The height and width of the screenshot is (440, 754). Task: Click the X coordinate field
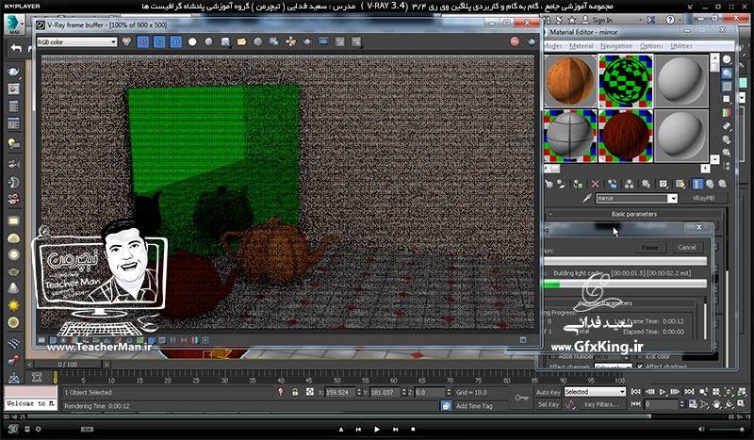340,392
